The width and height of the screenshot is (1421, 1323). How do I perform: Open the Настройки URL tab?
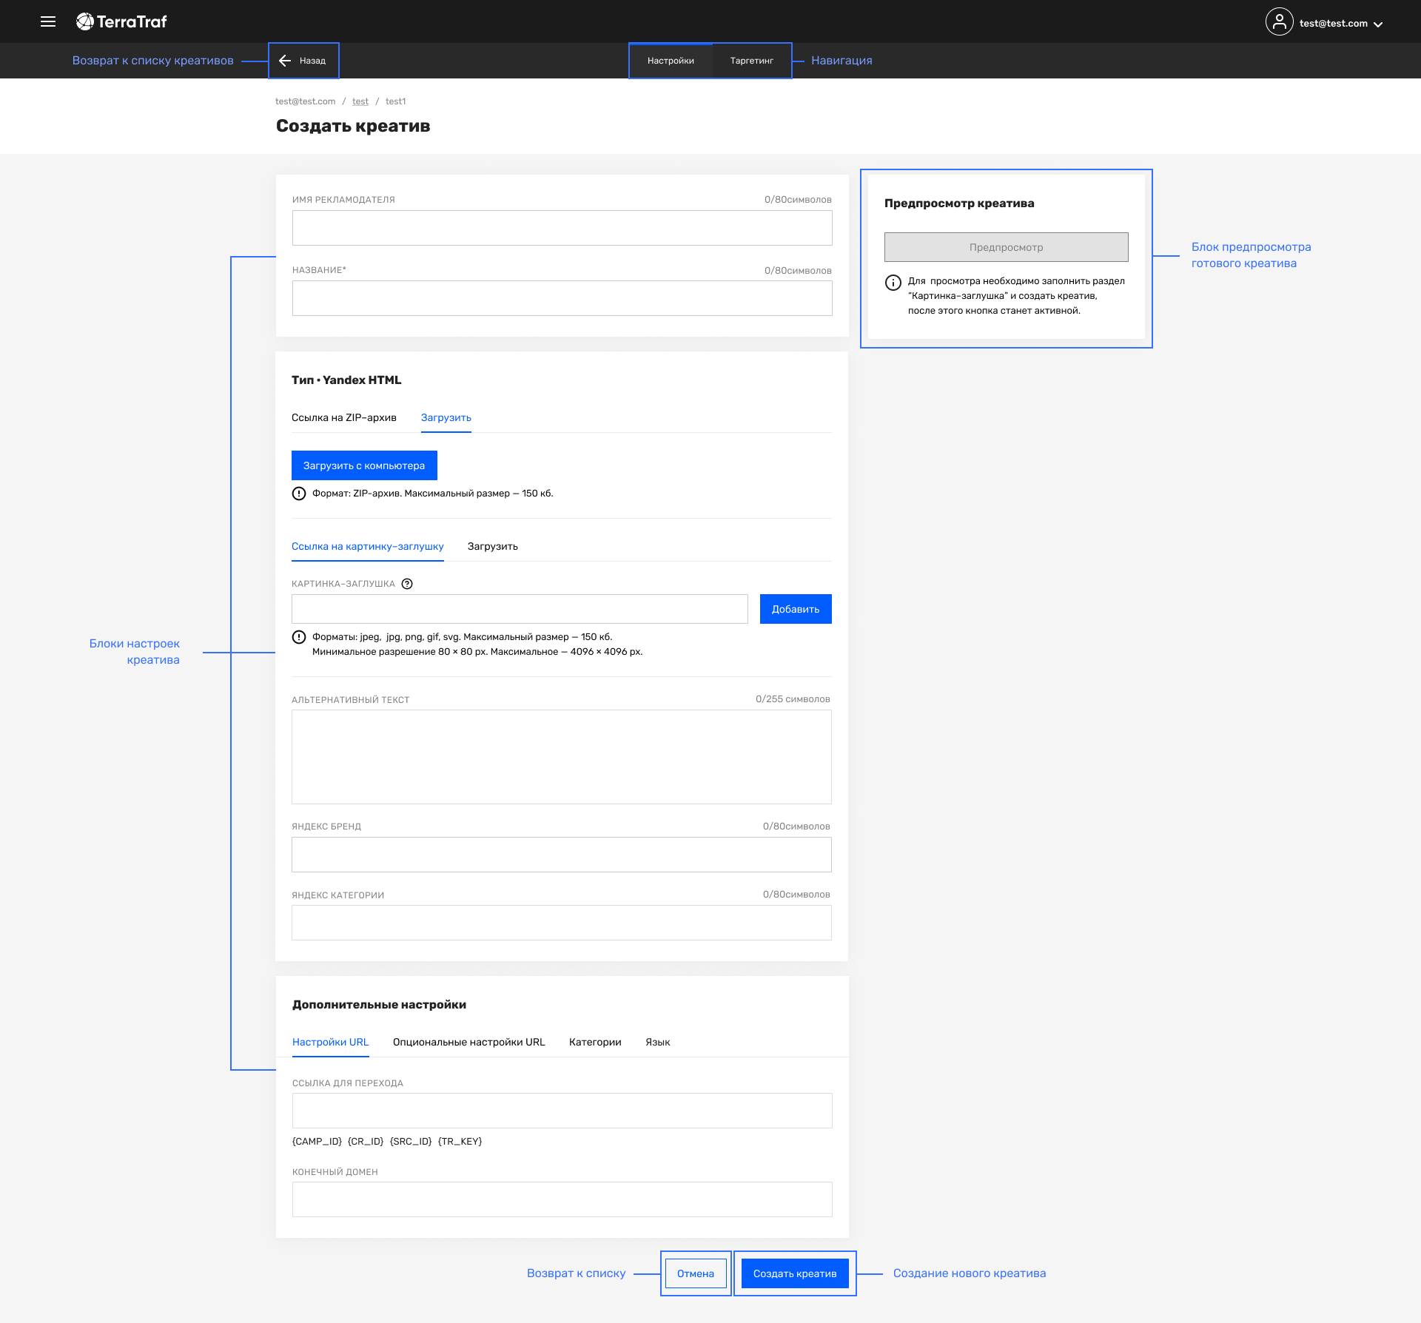[330, 1042]
